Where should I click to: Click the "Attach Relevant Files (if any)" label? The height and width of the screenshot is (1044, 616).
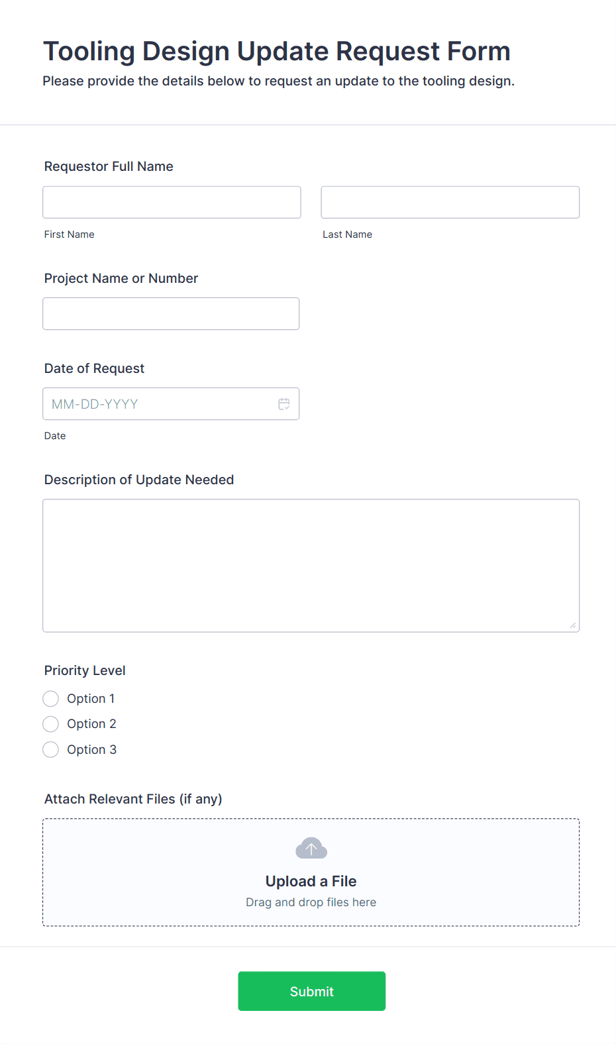tap(133, 799)
